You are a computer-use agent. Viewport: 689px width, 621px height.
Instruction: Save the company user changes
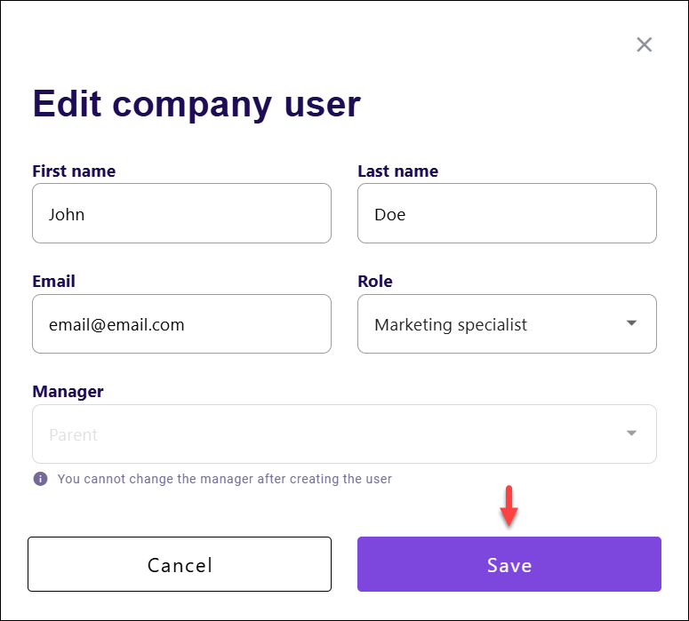(x=509, y=564)
